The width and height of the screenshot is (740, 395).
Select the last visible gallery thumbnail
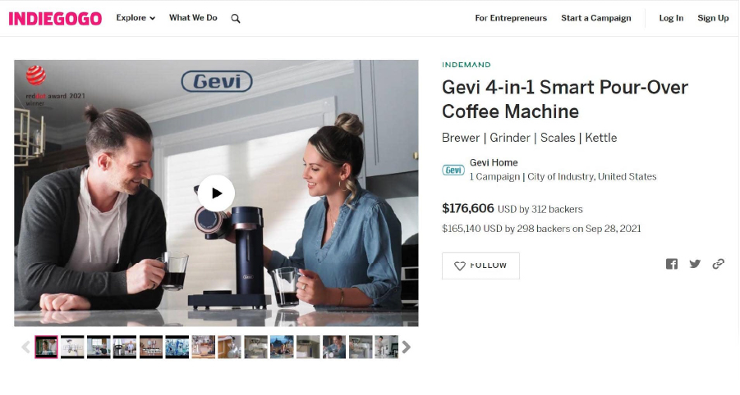(x=387, y=347)
